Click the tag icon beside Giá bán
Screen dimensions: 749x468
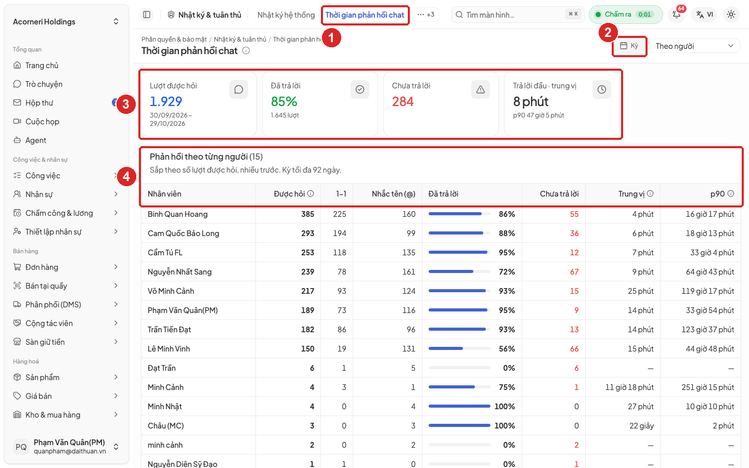pos(17,396)
